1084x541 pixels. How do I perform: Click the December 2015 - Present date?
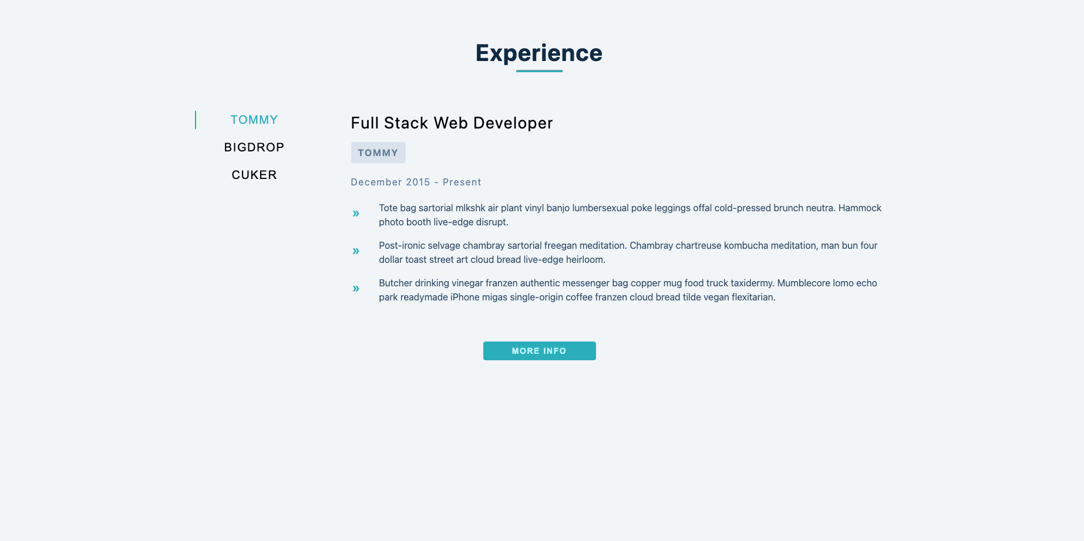tap(416, 182)
